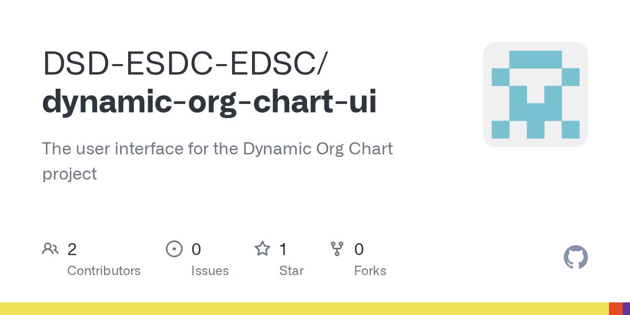Click the star icon
This screenshot has height=315, width=630.
262,248
